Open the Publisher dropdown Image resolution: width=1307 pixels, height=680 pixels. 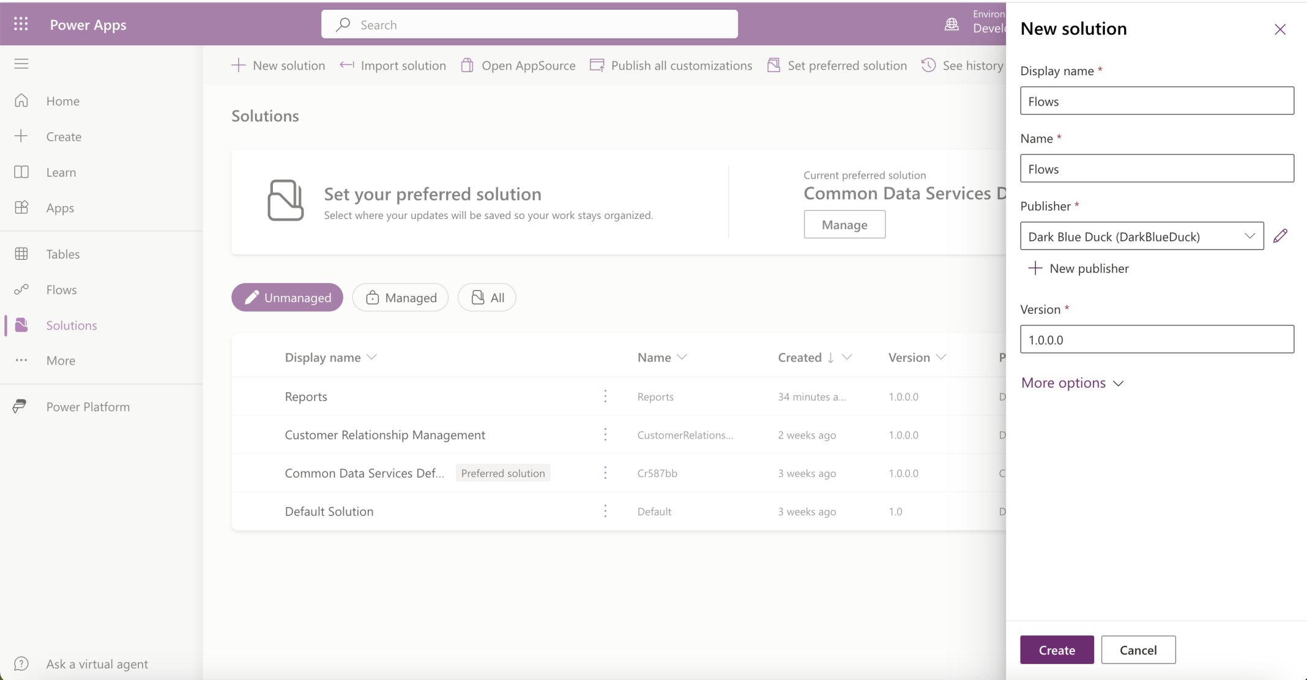[1141, 236]
